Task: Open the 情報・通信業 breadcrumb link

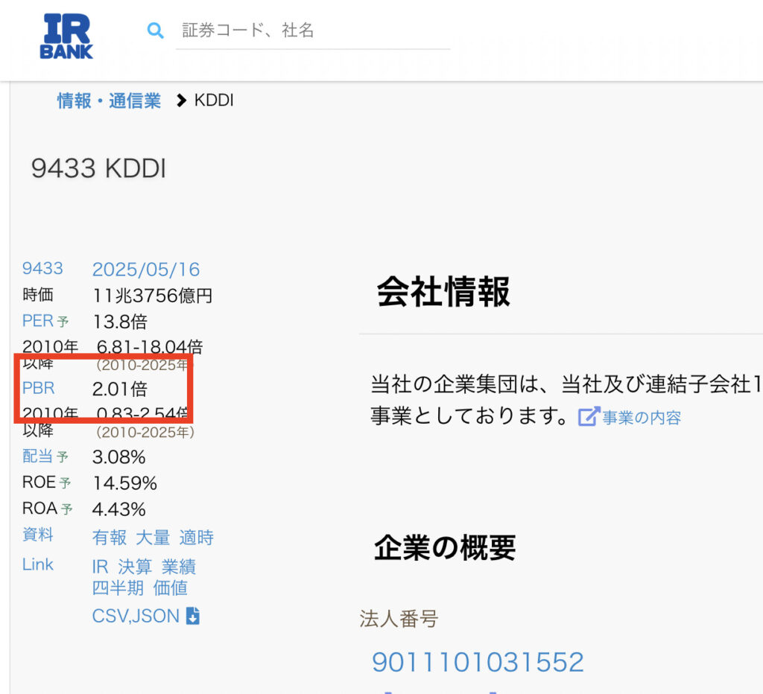Action: coord(109,101)
